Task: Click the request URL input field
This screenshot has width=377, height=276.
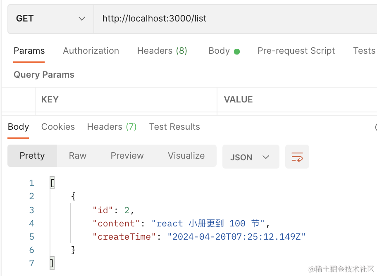Action: tap(231, 19)
